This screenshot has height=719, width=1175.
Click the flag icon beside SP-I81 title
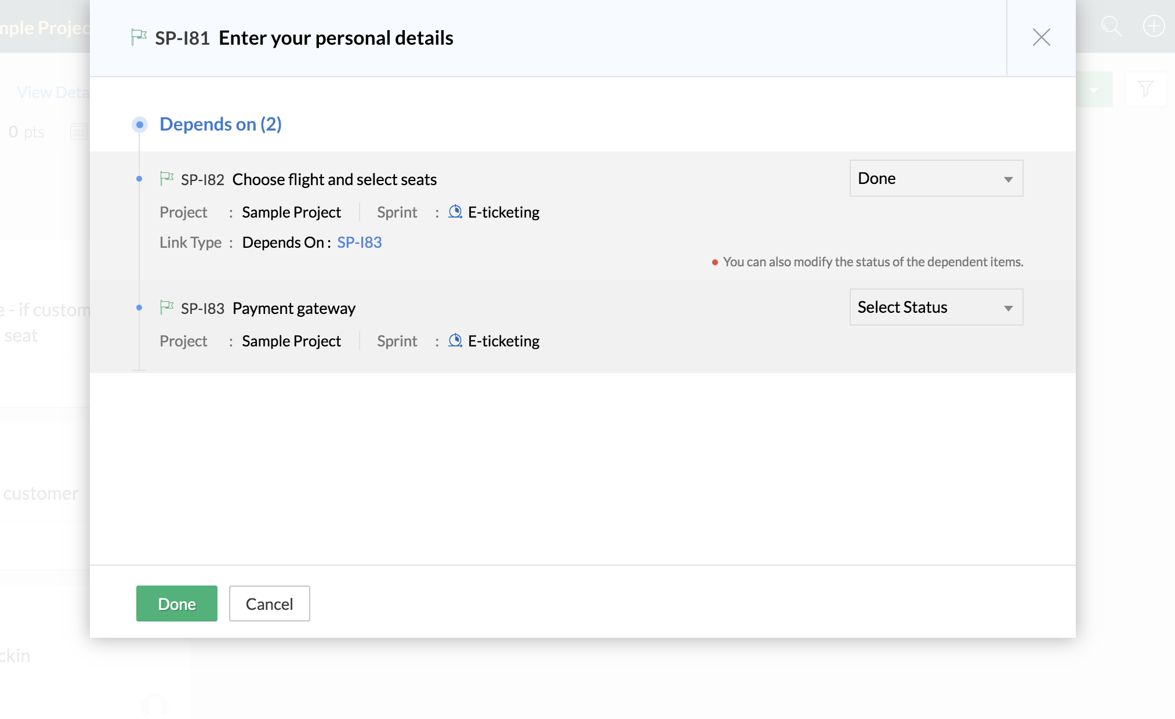coord(139,37)
